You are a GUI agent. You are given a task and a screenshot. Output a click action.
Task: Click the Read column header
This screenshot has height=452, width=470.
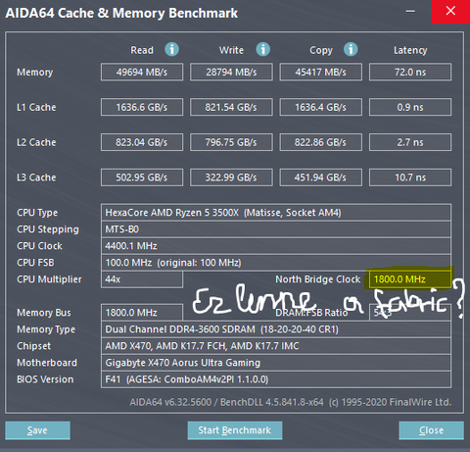[142, 50]
